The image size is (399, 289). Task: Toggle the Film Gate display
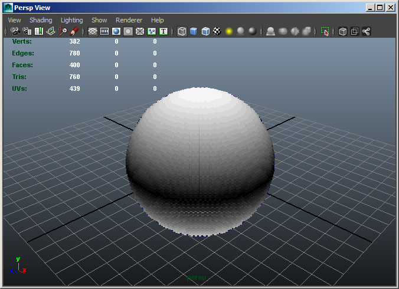click(104, 31)
